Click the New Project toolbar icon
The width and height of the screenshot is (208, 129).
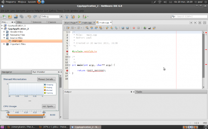coord(10,17)
